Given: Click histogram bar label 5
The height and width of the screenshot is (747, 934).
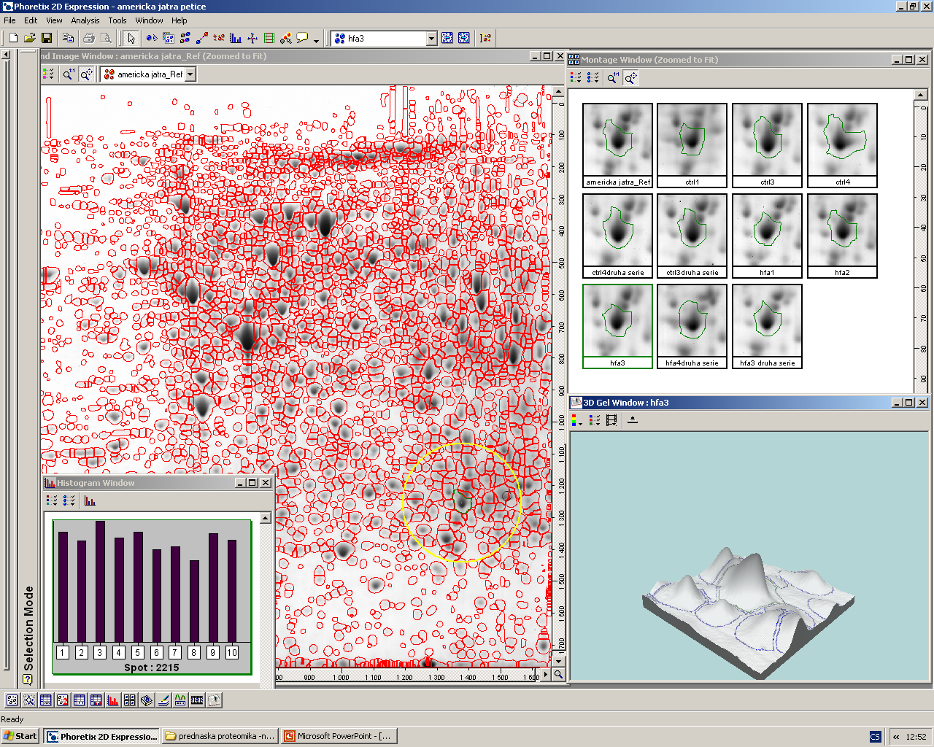Looking at the screenshot, I should [138, 652].
